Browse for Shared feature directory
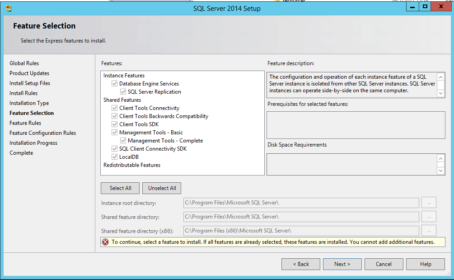This screenshot has height=280, width=454. (x=429, y=217)
